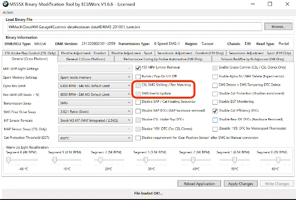Click Segment 4 (5K RPM) slider thumb
The image size is (296, 200).
100,160
